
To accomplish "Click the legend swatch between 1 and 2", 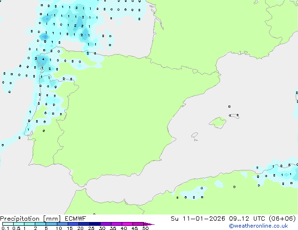I will point(30,224).
